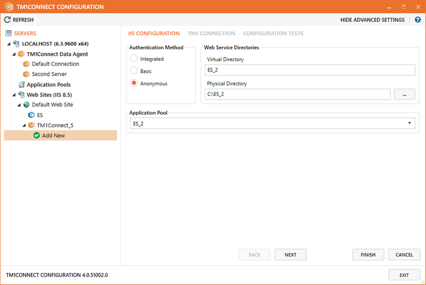Click the Exit button
426x285 pixels.
(404, 275)
